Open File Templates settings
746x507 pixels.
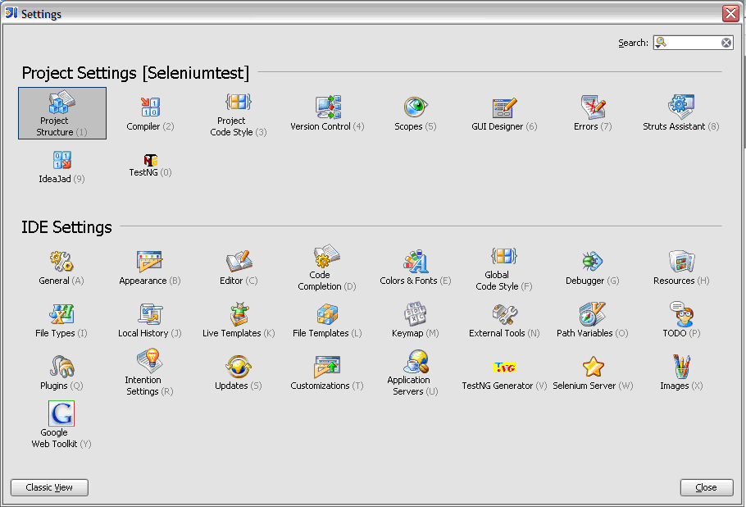coord(327,321)
